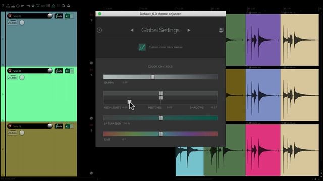The width and height of the screenshot is (323, 181).
Task: Click the volume knob on teal track
Action: point(50,16)
